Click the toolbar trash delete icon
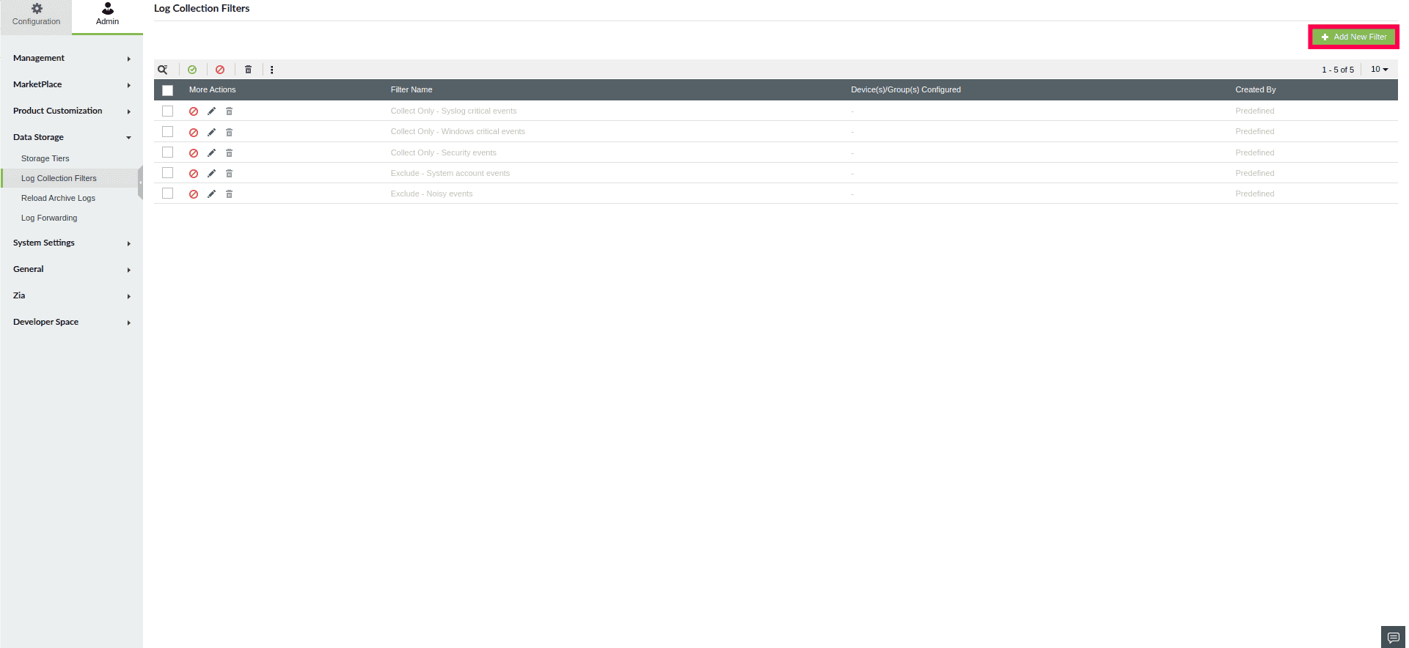This screenshot has width=1409, height=648. tap(248, 70)
